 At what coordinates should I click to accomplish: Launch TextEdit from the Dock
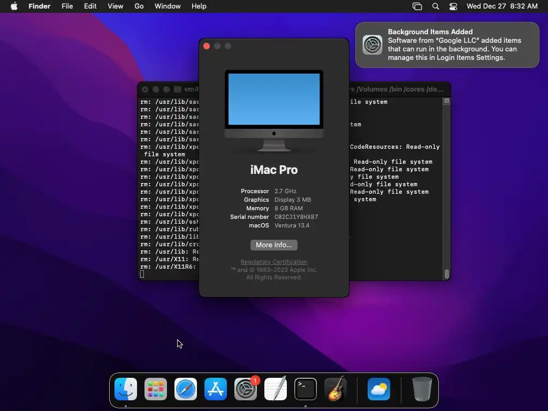click(276, 389)
